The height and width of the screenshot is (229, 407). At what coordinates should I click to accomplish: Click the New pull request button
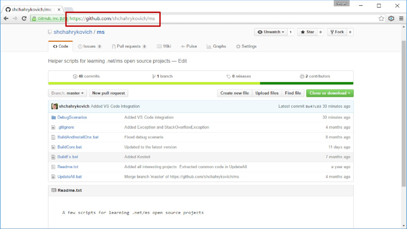109,93
